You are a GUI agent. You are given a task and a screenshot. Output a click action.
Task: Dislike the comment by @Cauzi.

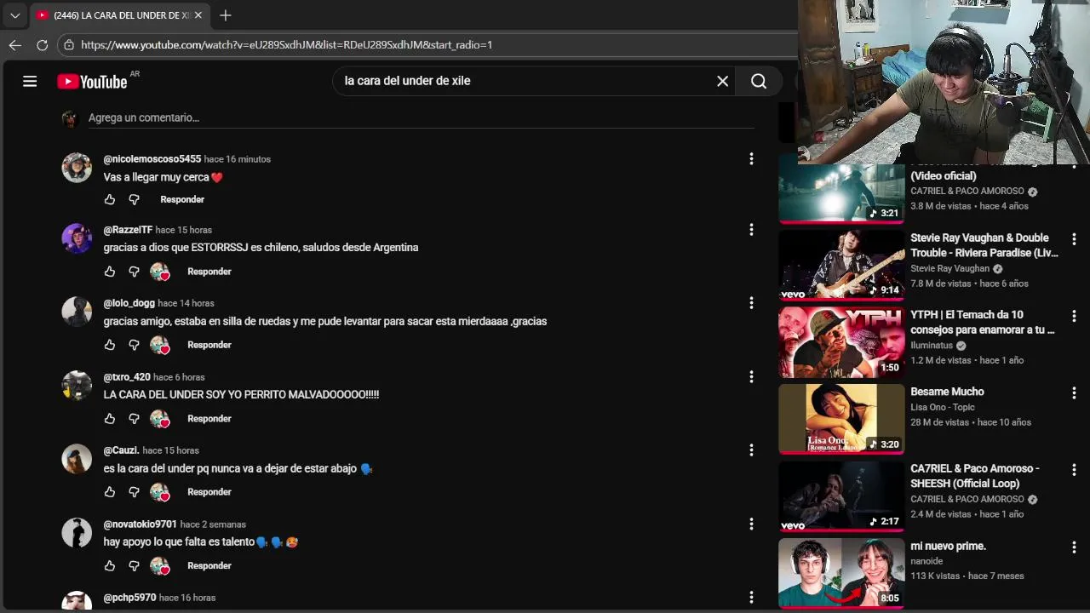coord(134,492)
